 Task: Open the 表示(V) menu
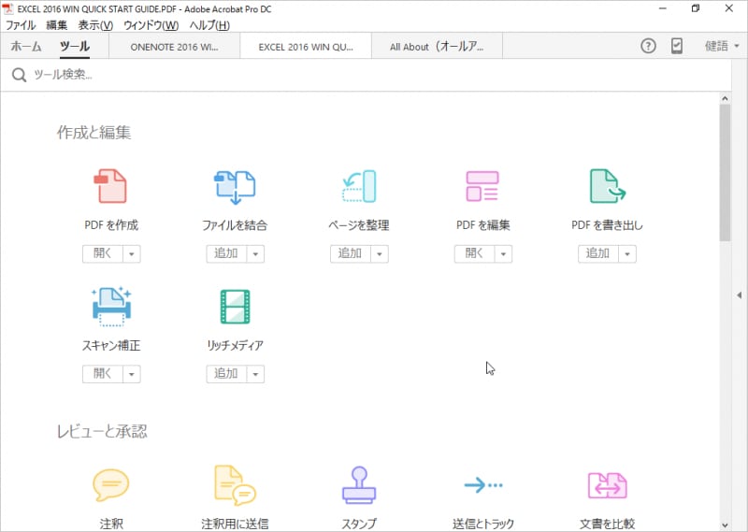pos(95,25)
